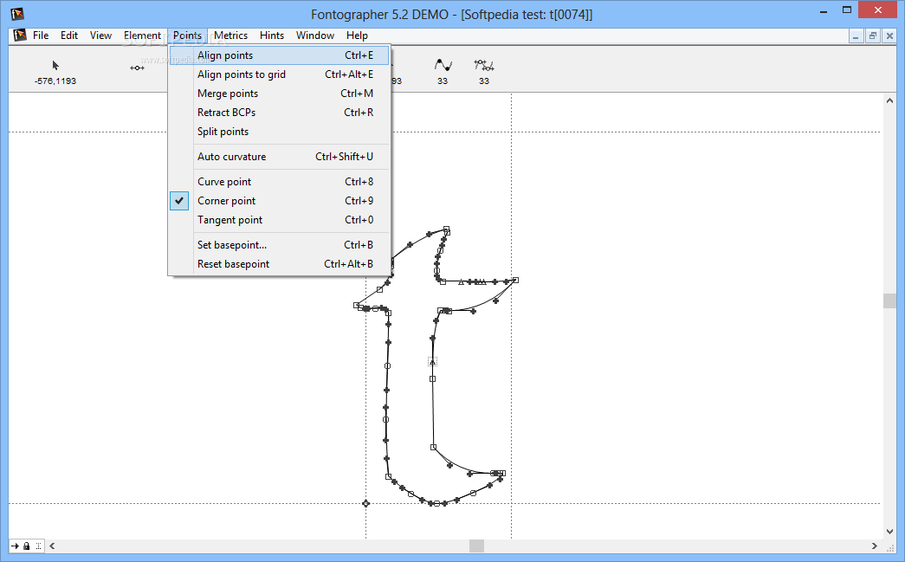Open the Hints menu
Screen dimensions: 905x562
pyautogui.click(x=272, y=36)
